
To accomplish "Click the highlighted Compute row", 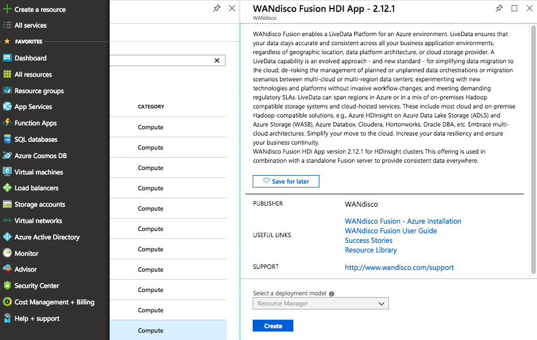I will (168, 330).
